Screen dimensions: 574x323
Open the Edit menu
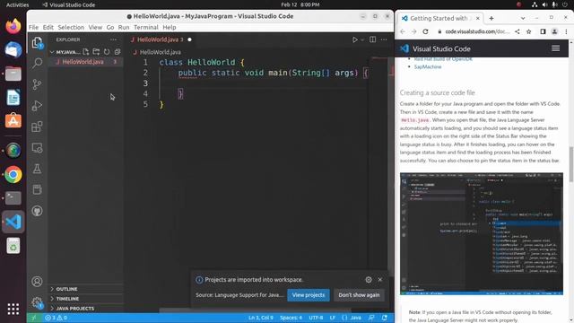pos(48,27)
